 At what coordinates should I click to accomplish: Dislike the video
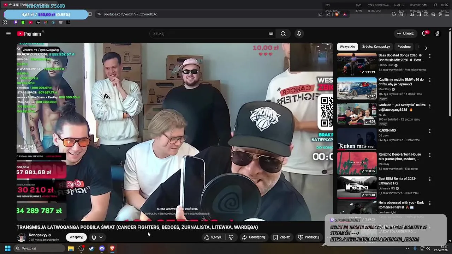point(231,237)
